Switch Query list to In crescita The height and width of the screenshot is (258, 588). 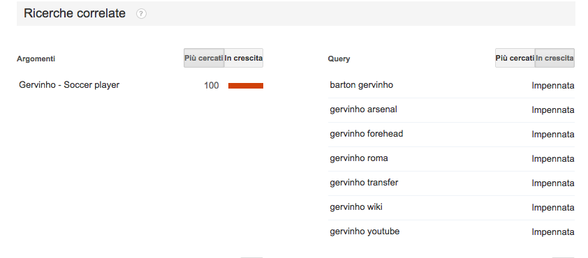click(554, 58)
